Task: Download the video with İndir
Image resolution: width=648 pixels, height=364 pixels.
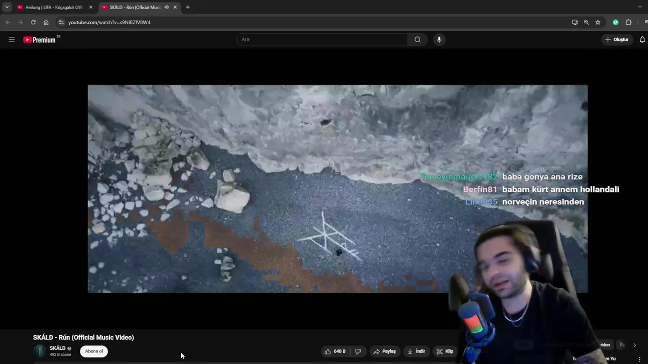Action: pyautogui.click(x=416, y=351)
